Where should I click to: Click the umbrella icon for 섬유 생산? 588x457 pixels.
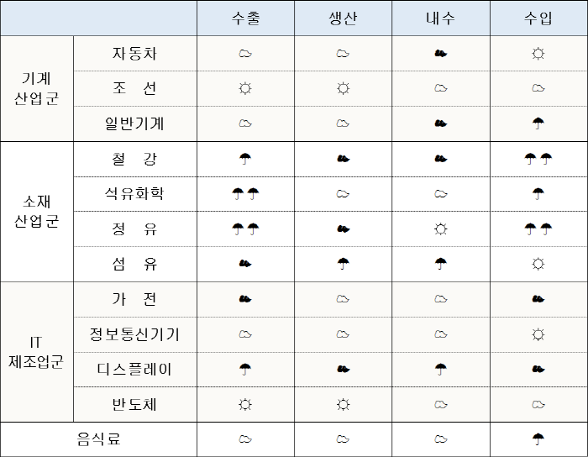pos(343,264)
